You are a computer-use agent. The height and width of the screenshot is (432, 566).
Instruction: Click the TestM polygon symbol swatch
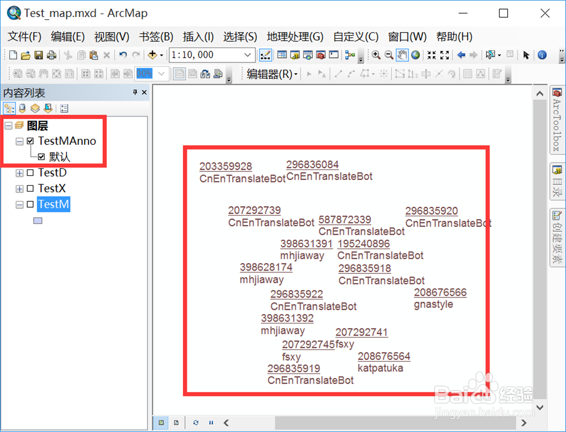[x=38, y=221]
